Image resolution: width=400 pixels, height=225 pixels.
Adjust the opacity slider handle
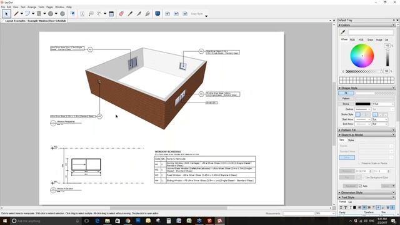coord(381,72)
